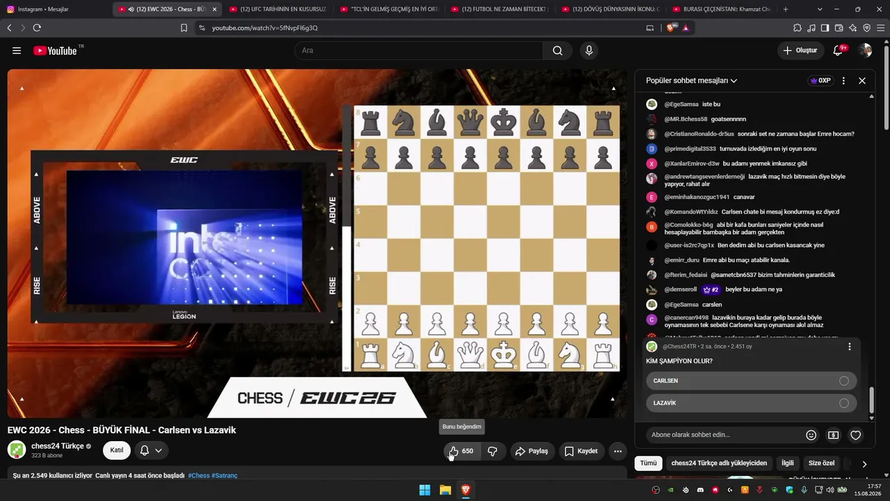
Task: Select the İlgili filter chip
Action: (788, 463)
